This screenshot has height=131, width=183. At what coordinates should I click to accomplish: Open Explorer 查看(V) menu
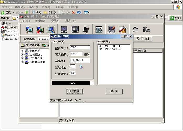click(x=33, y=7)
